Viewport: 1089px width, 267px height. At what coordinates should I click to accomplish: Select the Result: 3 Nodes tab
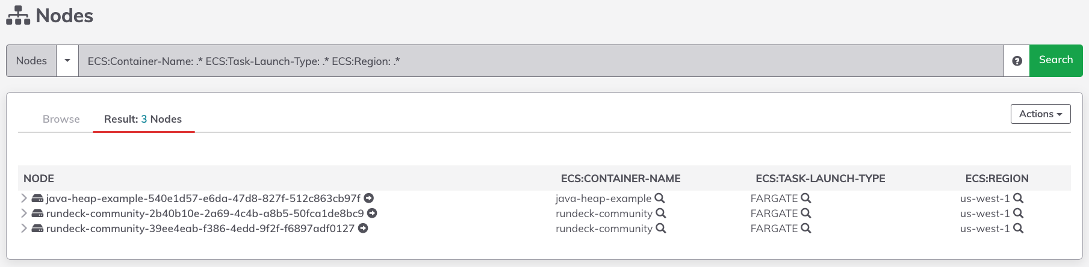tap(143, 119)
